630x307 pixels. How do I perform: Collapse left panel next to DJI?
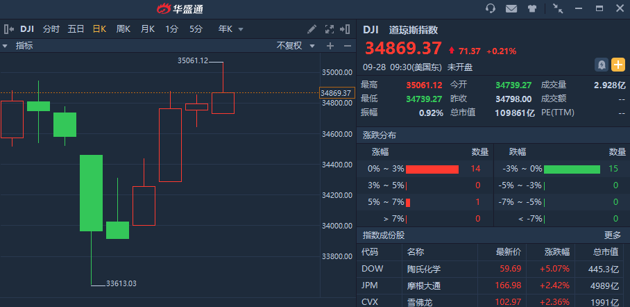9,29
